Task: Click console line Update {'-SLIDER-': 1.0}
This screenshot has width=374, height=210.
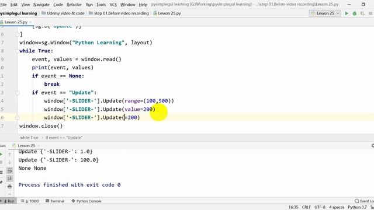Action: tap(56, 152)
